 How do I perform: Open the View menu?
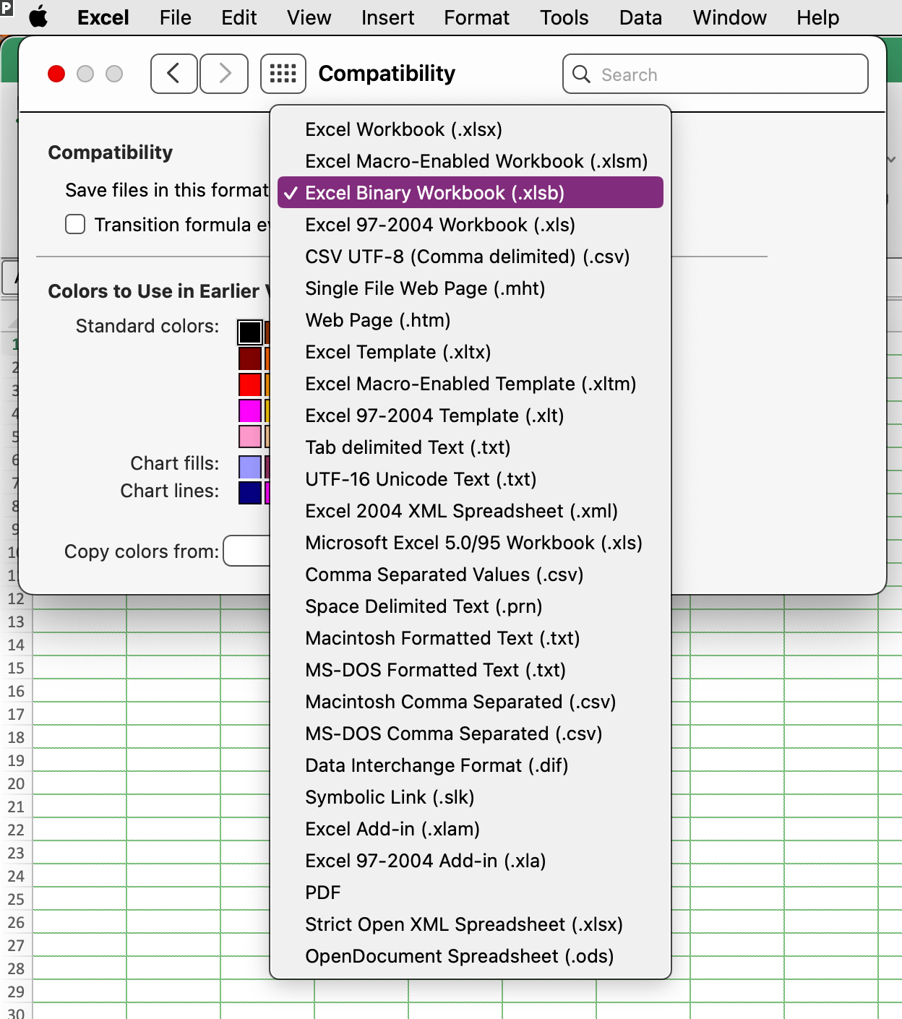(x=309, y=17)
